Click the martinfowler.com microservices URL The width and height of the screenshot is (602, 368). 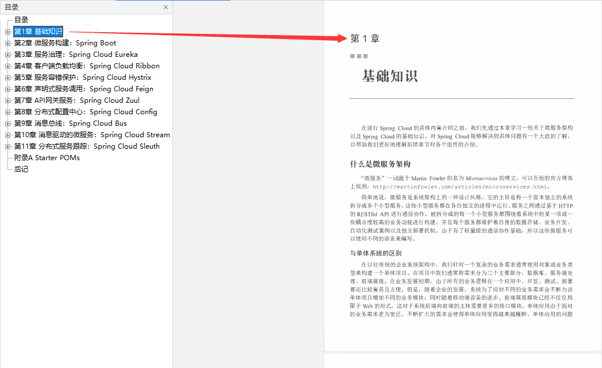tap(460, 187)
